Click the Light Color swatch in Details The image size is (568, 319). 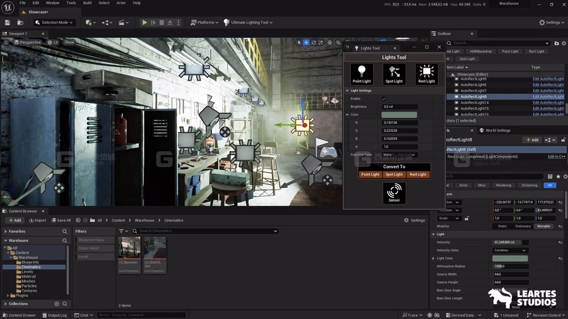pos(510,258)
